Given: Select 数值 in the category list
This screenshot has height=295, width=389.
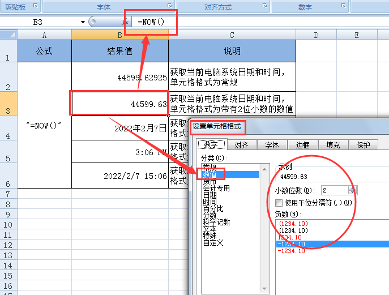Looking at the screenshot, I should (x=230, y=174).
